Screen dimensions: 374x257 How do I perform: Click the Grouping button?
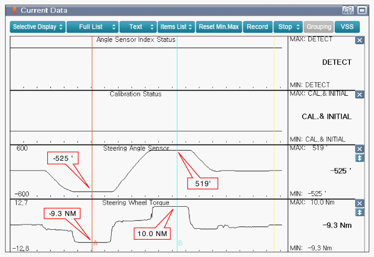319,27
